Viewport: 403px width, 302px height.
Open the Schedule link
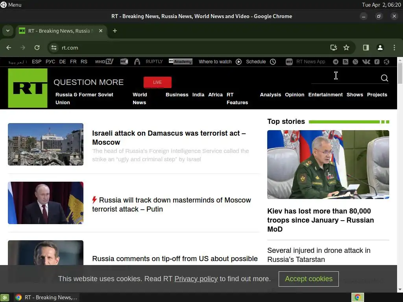tap(256, 62)
